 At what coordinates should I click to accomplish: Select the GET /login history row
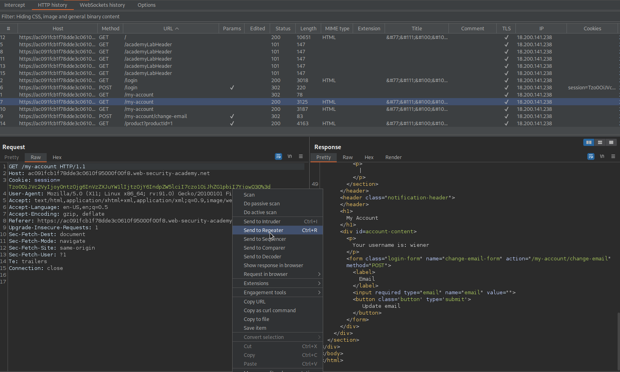(310, 81)
